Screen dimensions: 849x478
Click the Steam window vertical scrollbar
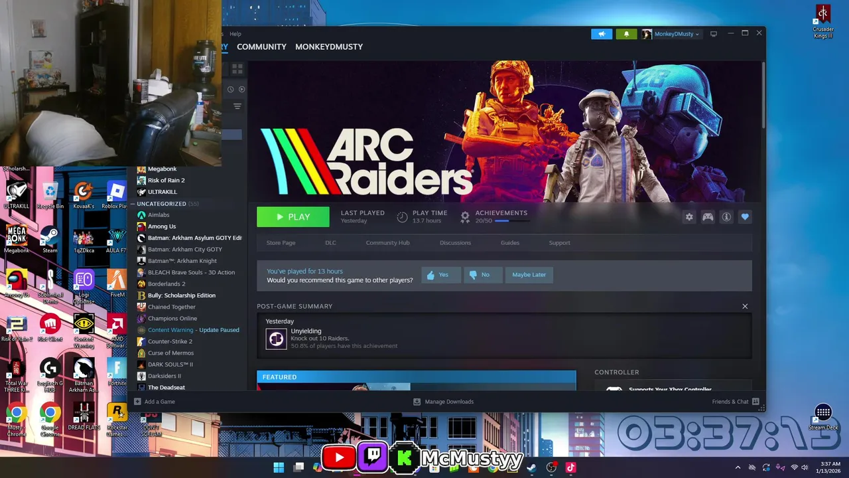click(763, 94)
